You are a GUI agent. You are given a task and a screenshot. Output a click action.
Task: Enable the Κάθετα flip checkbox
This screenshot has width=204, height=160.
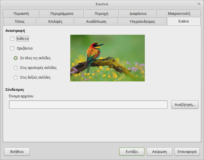12,39
